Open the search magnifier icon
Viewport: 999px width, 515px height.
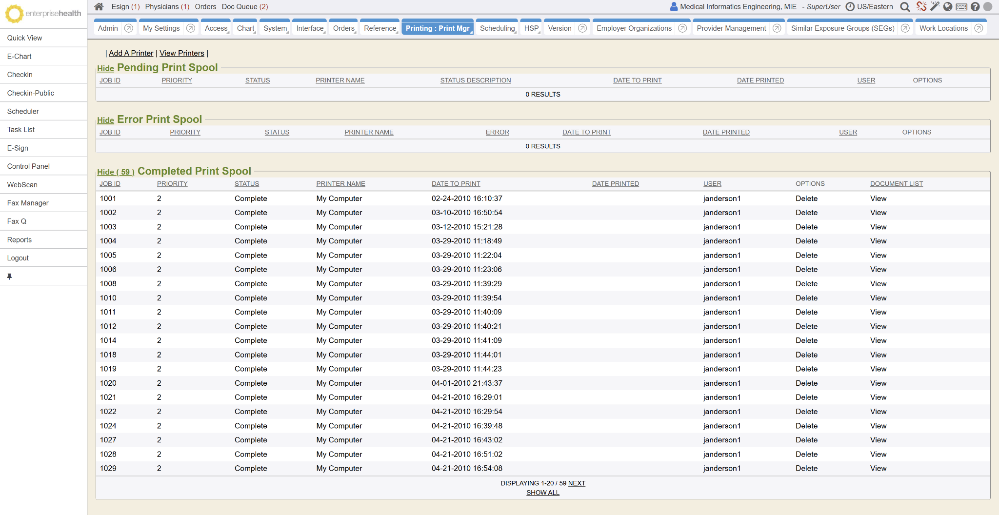(905, 7)
